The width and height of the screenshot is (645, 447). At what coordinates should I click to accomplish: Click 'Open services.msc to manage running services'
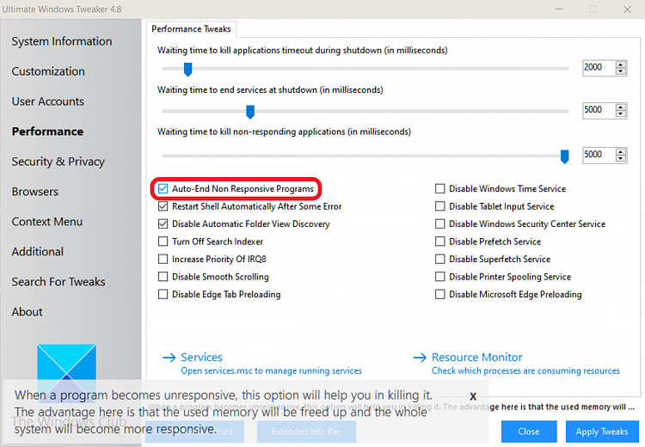click(272, 370)
